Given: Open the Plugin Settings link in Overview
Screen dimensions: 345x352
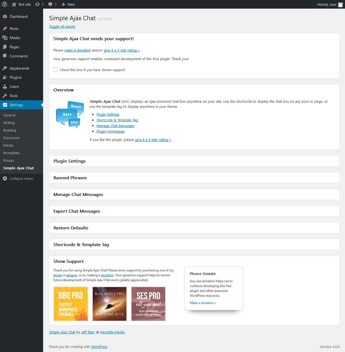Looking at the screenshot, I should click(x=108, y=114).
